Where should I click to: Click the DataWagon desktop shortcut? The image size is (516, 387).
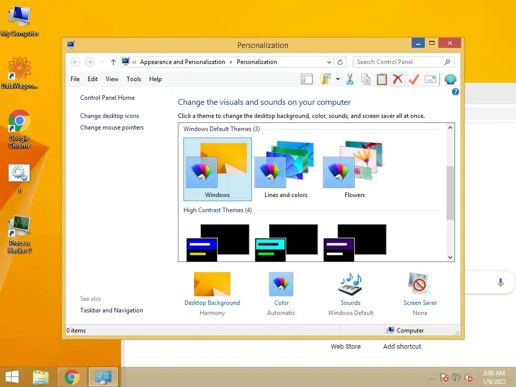20,73
